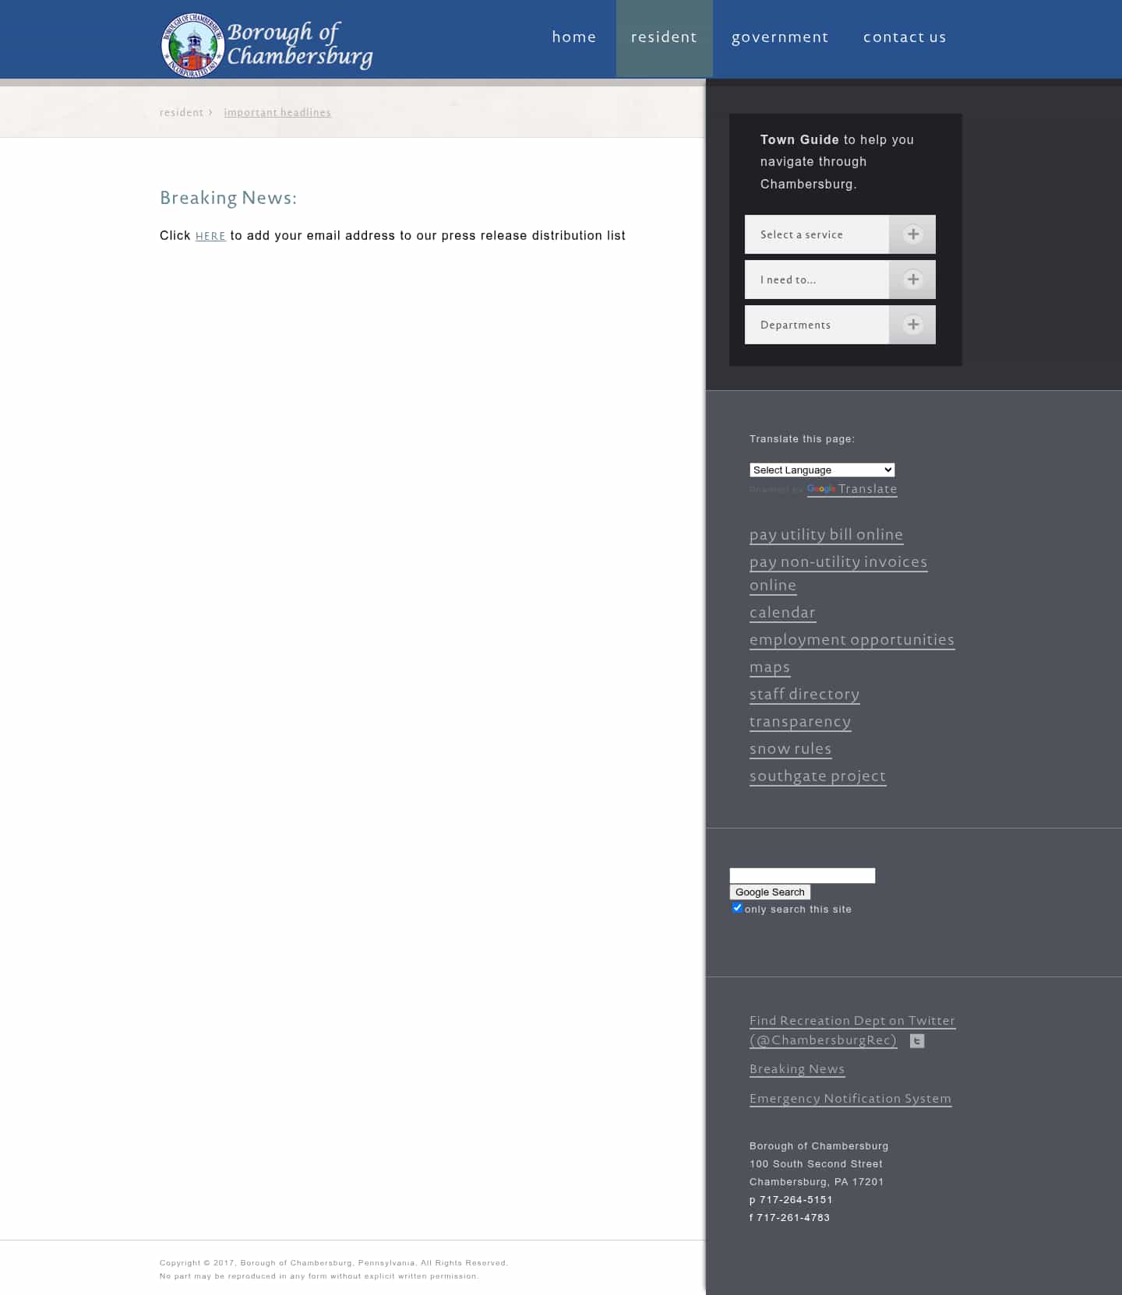Viewport: 1122px width, 1295px height.
Task: Click the Google Search button
Action: coord(770,892)
